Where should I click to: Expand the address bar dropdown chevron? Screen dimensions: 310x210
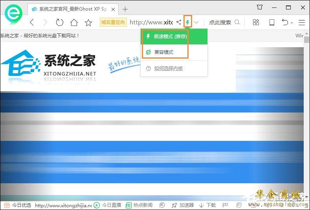(196, 22)
